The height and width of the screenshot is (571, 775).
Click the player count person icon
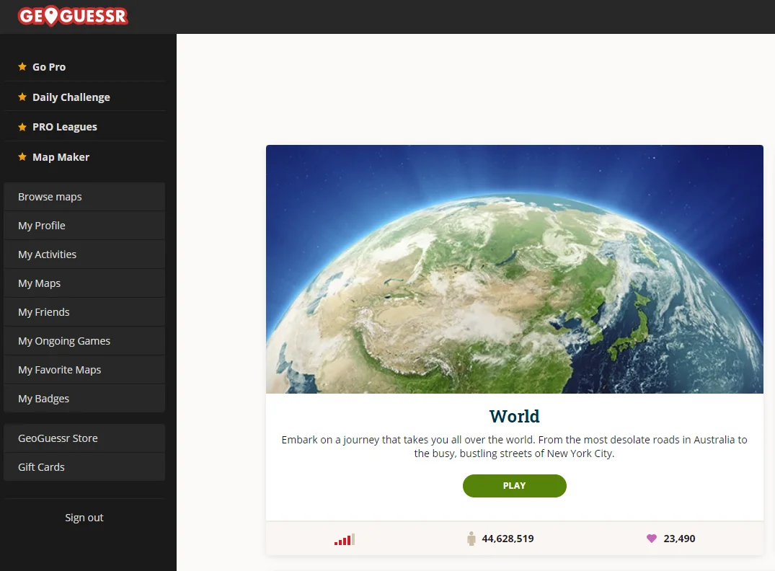pos(471,539)
